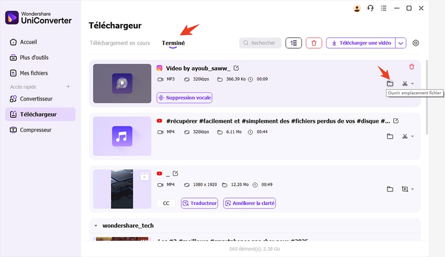The height and width of the screenshot is (257, 445).
Task: Click the Wondershare UniConverter logo
Action: click(38, 18)
